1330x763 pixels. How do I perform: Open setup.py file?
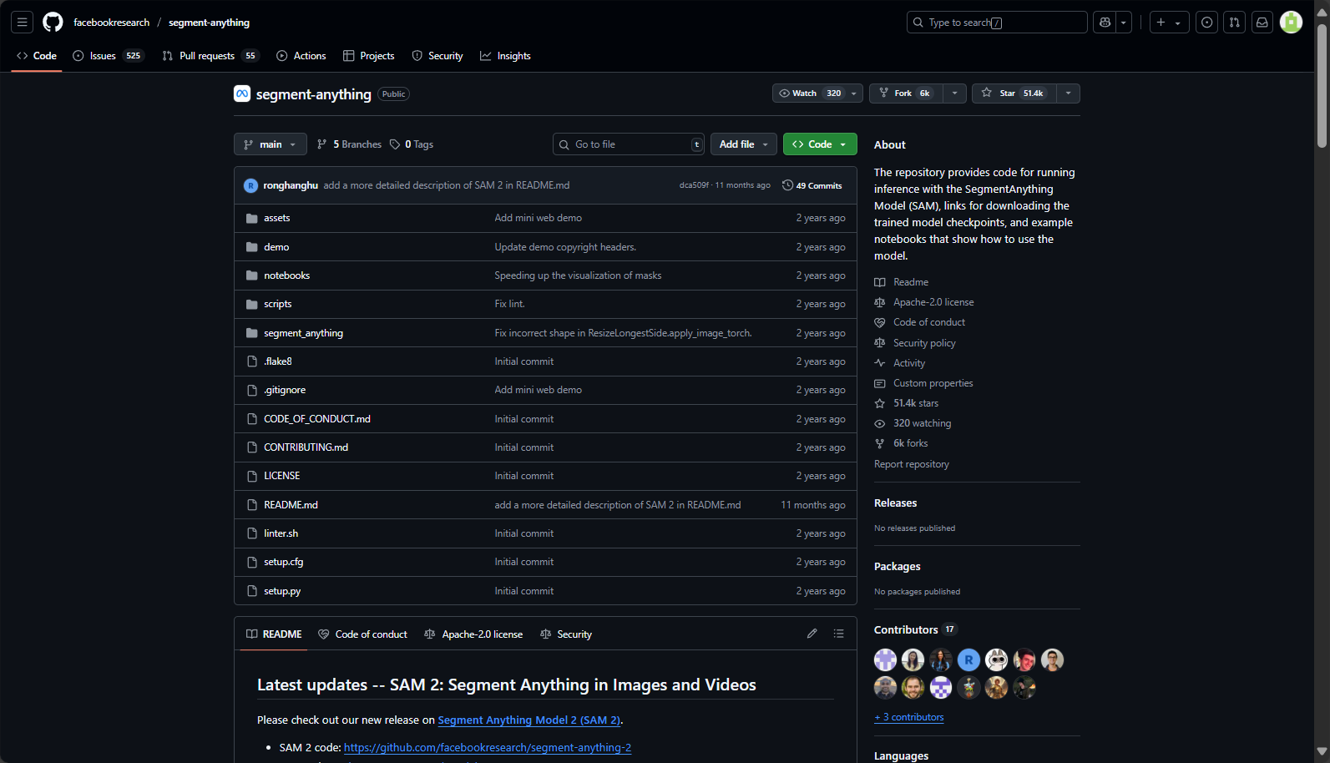[x=282, y=591]
